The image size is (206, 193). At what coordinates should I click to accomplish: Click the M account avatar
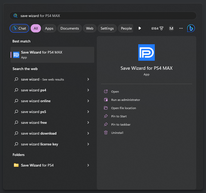pyautogui.click(x=171, y=28)
